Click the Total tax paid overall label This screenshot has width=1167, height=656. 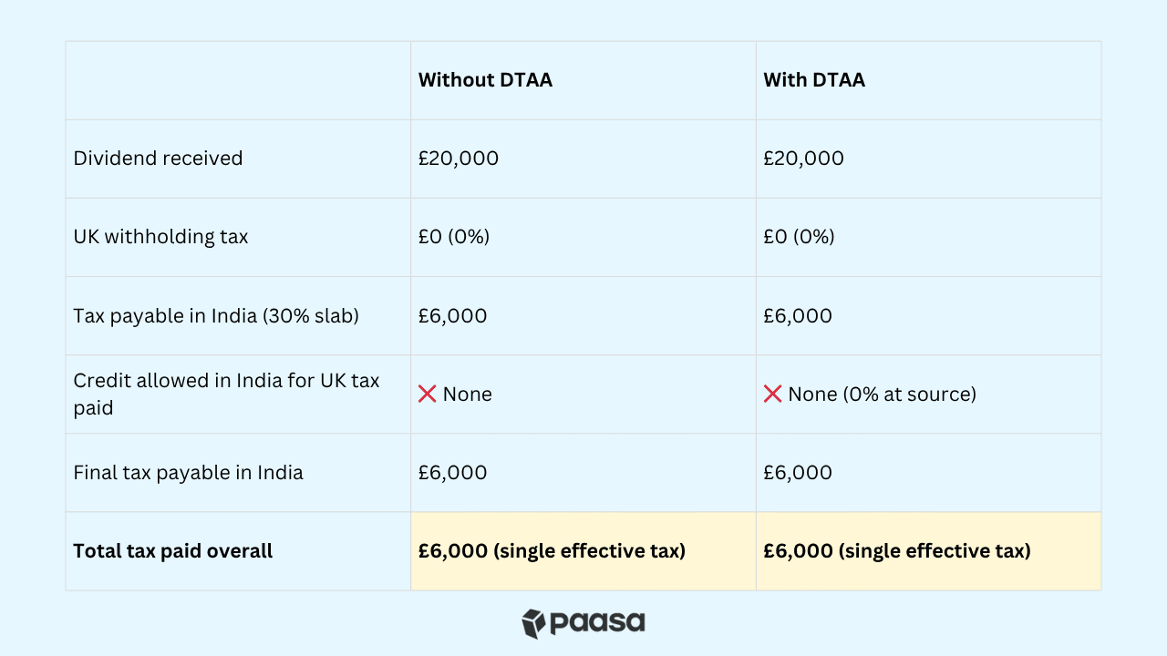(172, 551)
